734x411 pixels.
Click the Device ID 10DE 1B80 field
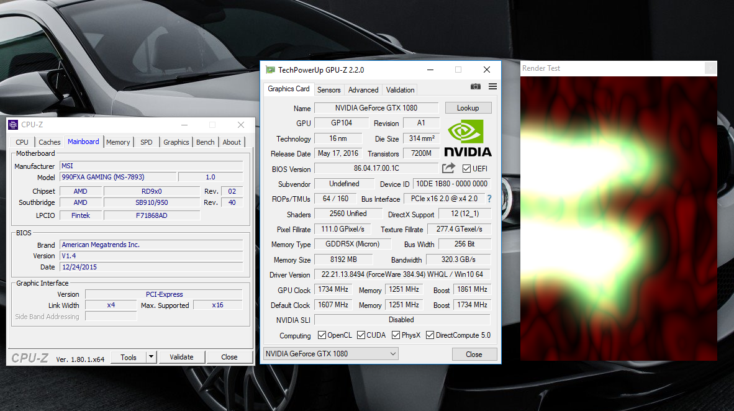pyautogui.click(x=451, y=184)
